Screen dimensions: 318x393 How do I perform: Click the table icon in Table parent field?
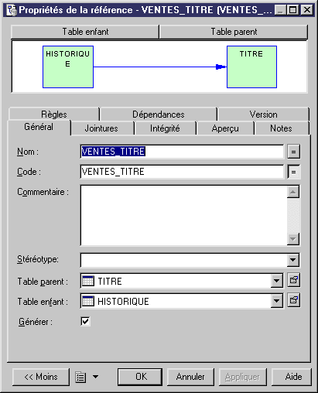point(87,281)
